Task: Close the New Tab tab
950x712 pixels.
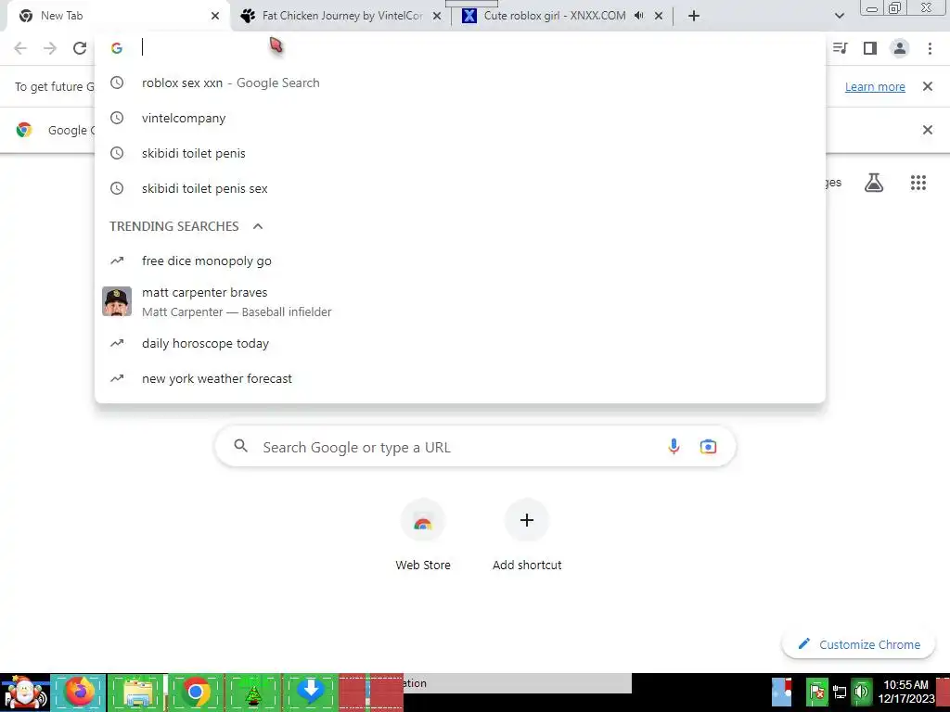Action: point(215,16)
